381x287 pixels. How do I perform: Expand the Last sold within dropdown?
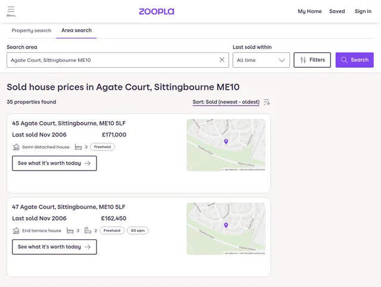coord(261,60)
